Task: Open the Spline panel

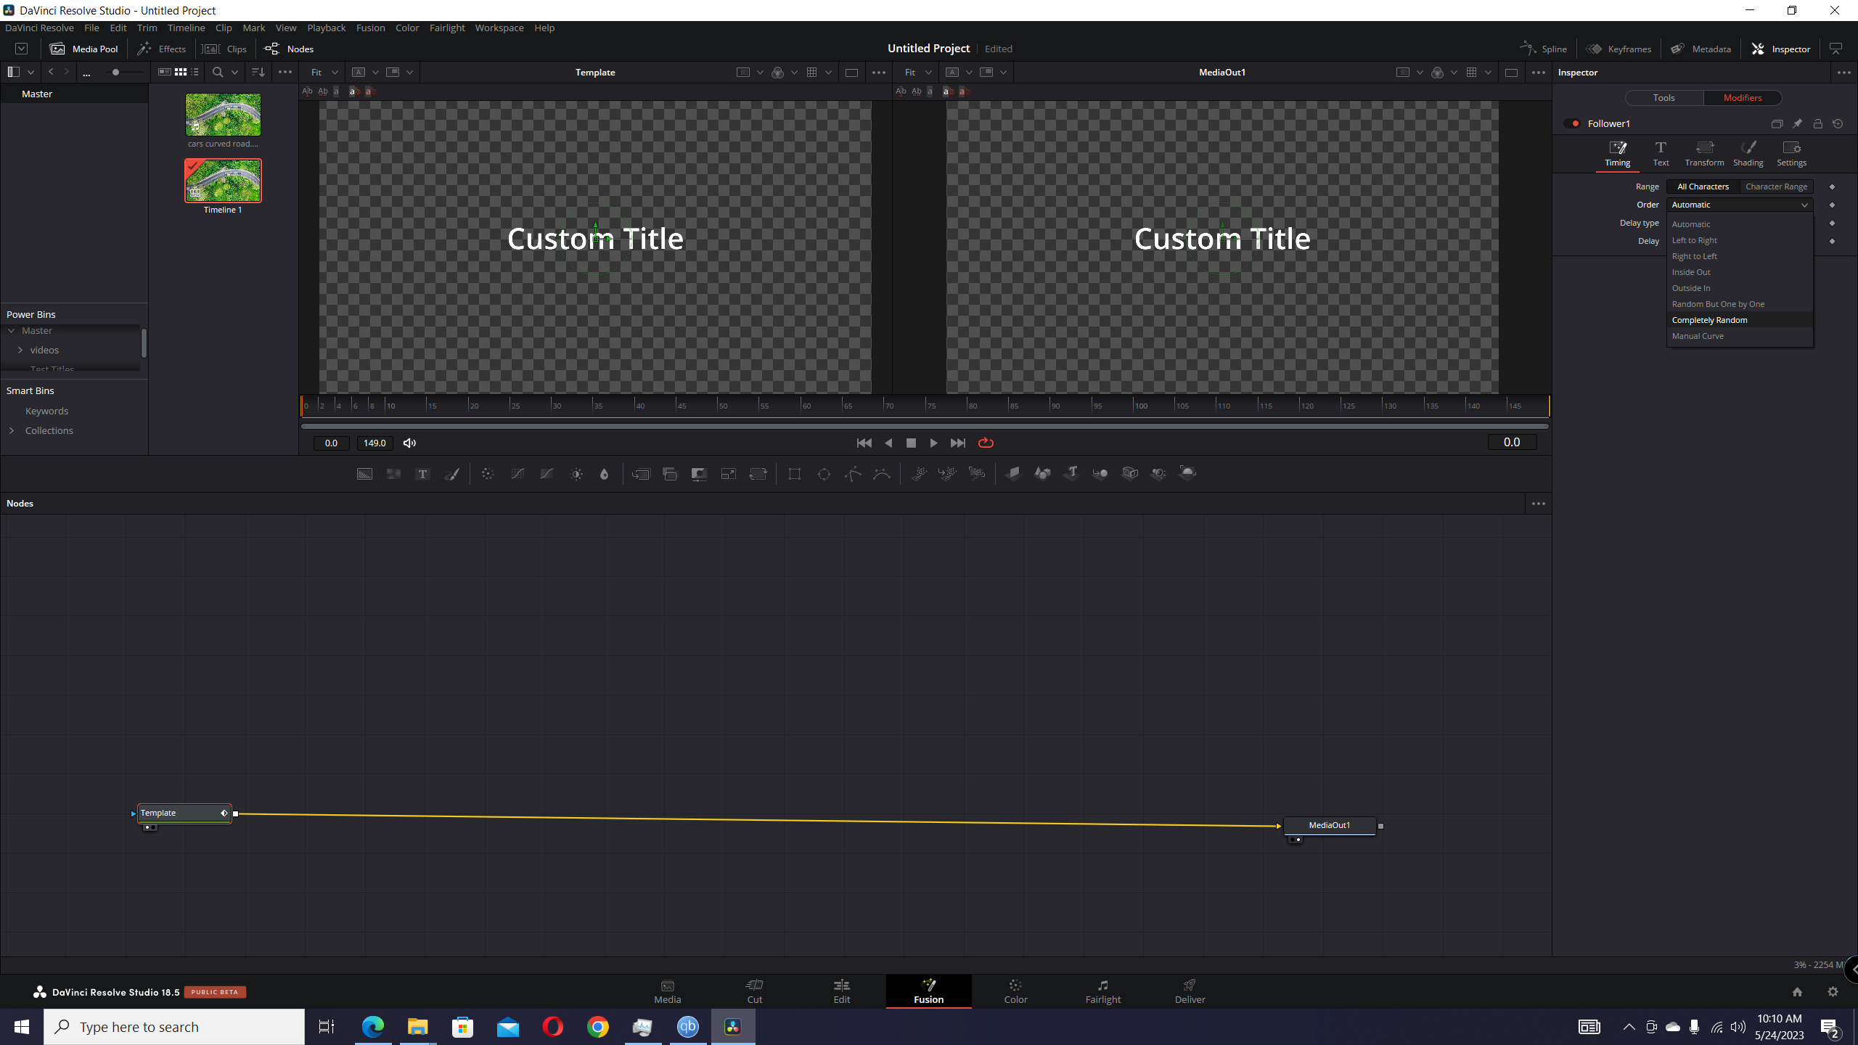Action: pos(1544,49)
